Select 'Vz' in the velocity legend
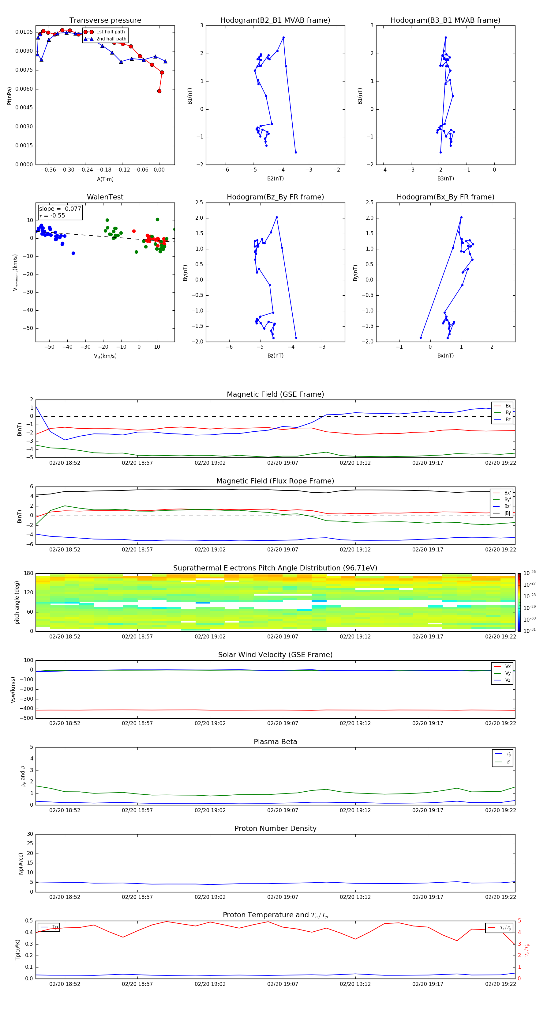The height and width of the screenshot is (1011, 551). [502, 680]
